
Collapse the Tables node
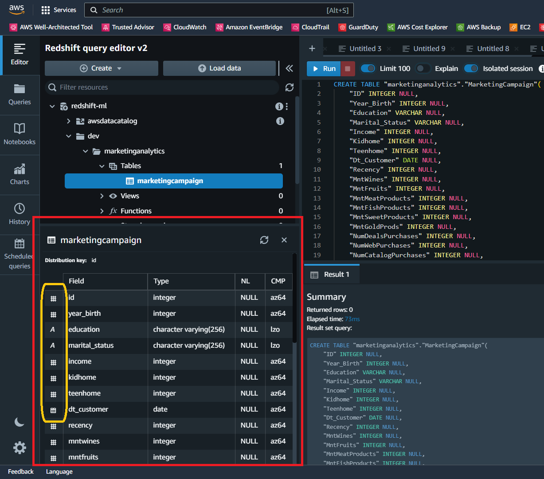tap(102, 166)
